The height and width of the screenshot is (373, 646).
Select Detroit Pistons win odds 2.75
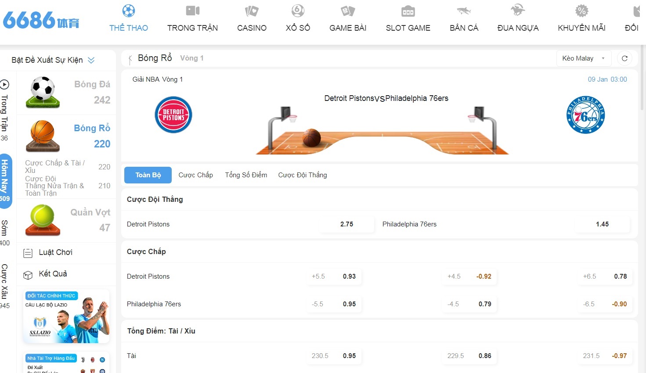tap(346, 224)
